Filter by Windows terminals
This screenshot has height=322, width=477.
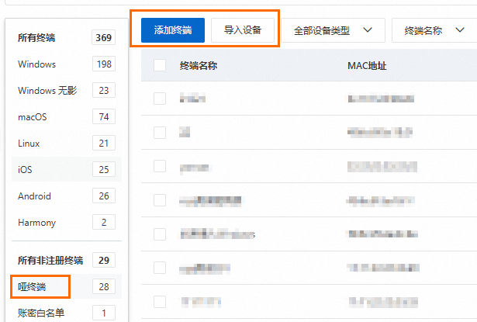click(x=37, y=64)
